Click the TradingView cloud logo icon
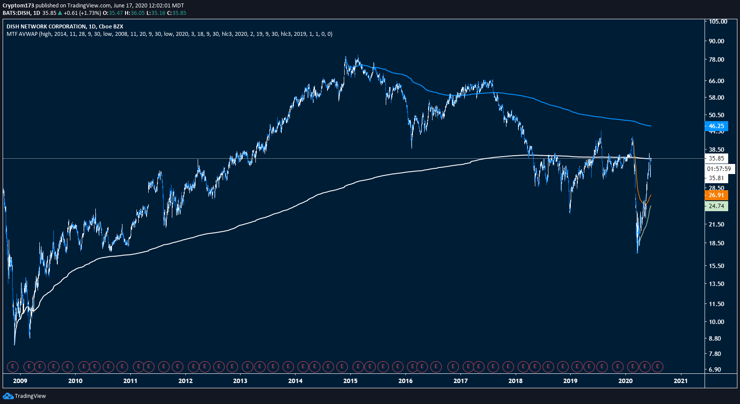The width and height of the screenshot is (740, 404). (x=8, y=396)
